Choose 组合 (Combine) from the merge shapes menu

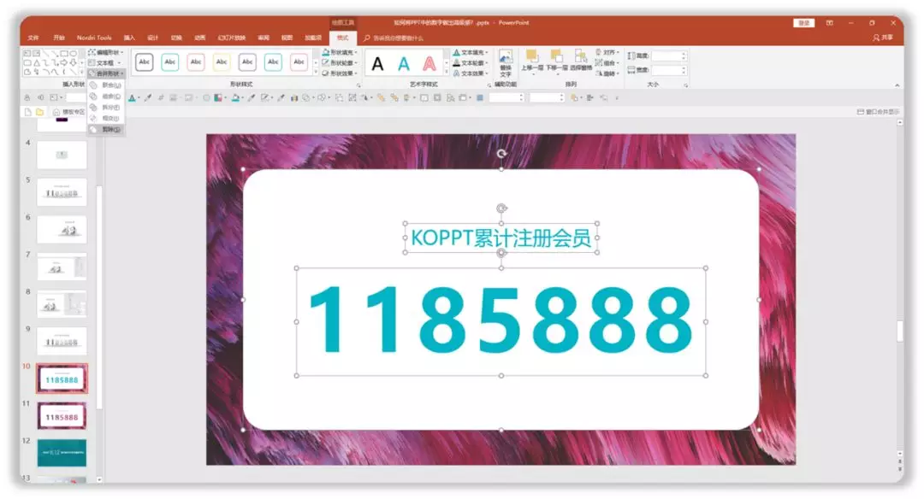coord(106,96)
